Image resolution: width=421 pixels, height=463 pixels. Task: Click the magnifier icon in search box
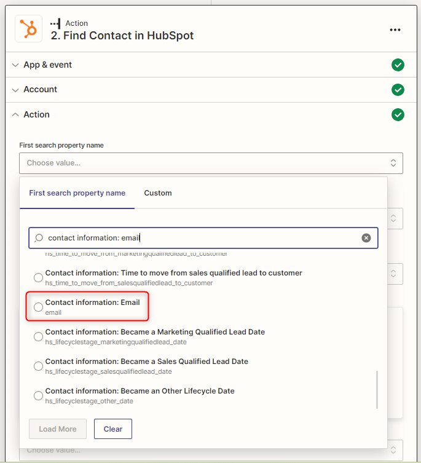[x=39, y=238]
